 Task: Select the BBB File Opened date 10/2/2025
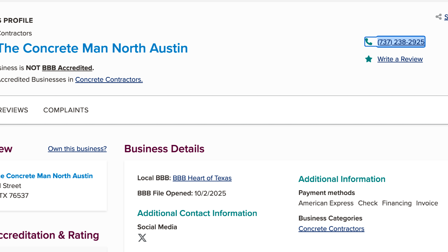click(x=210, y=193)
